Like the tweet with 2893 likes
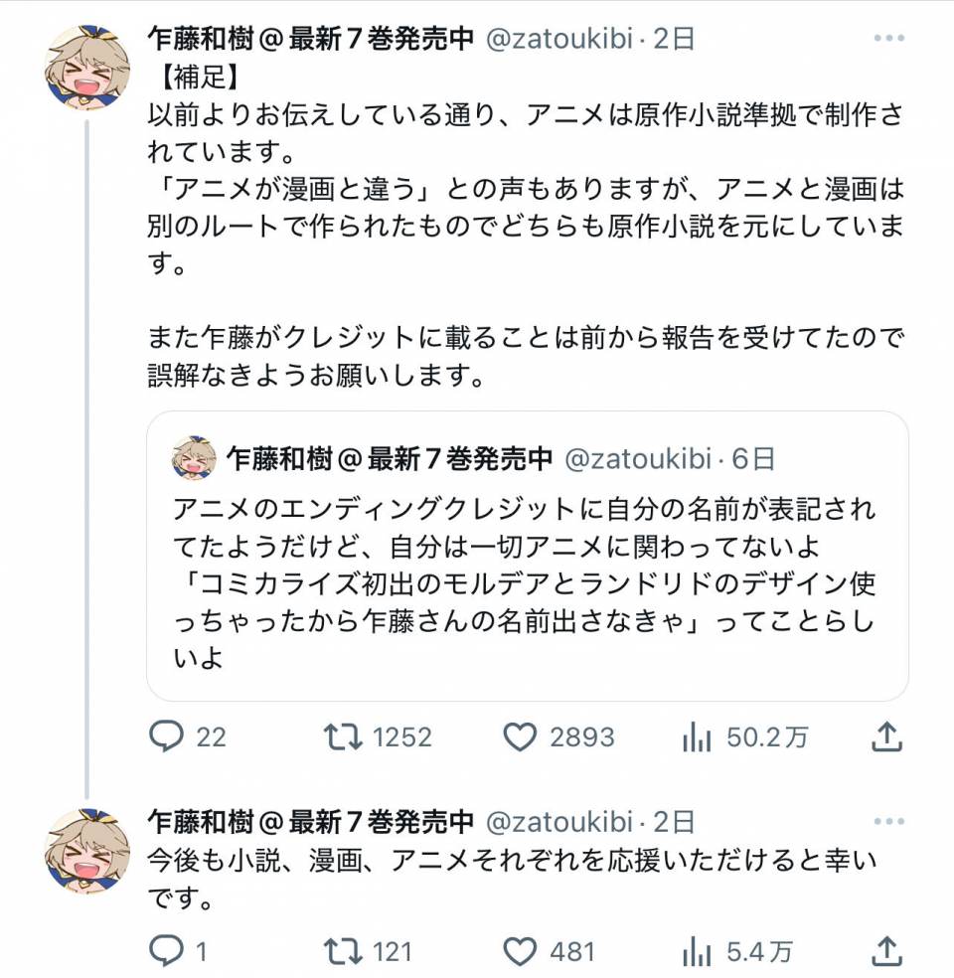This screenshot has height=978, width=954. (x=520, y=736)
